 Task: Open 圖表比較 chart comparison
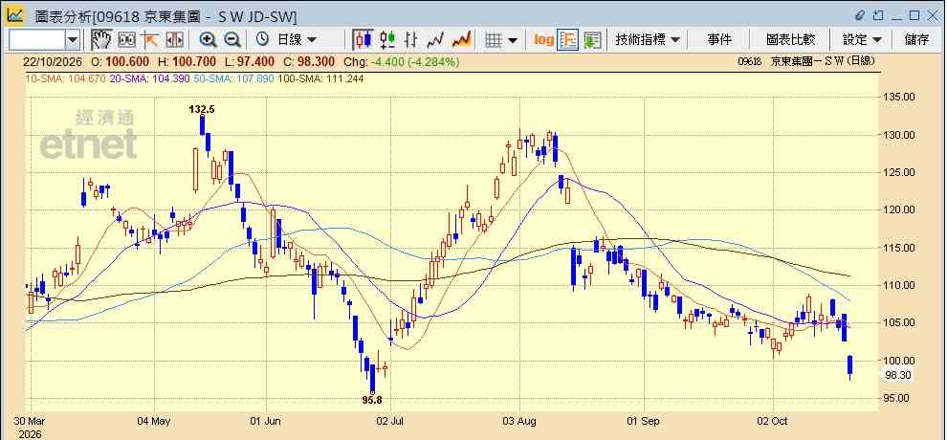coord(790,40)
